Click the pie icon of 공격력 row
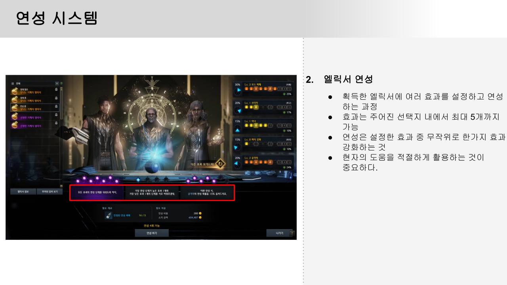Screen dimensions: 507x285 (x=238, y=164)
